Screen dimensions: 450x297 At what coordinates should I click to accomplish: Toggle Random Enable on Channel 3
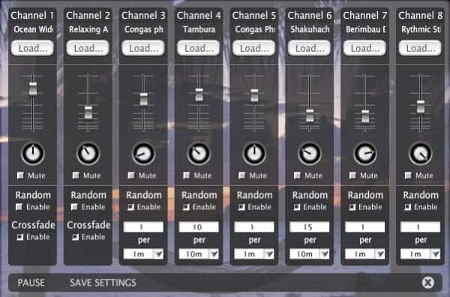pos(130,207)
